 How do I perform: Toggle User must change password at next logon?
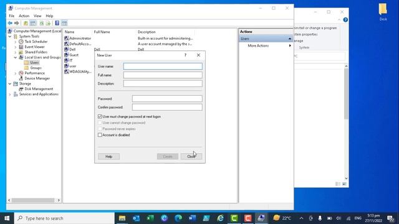click(100, 116)
